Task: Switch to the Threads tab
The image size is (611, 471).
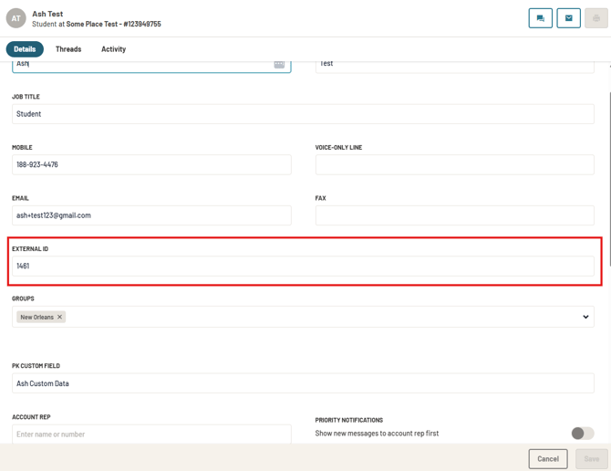Action: coord(68,49)
